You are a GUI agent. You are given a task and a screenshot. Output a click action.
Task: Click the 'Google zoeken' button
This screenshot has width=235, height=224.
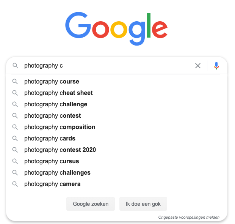click(91, 204)
